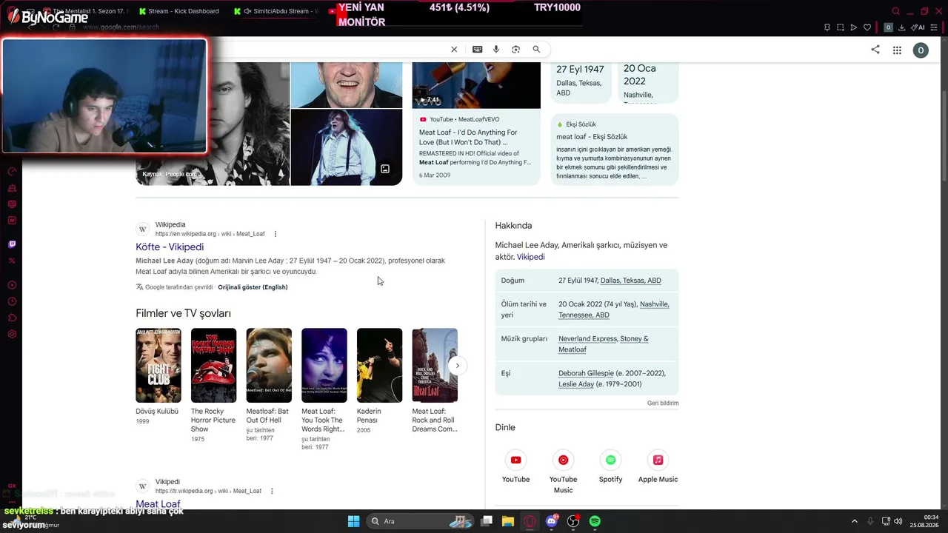Open the Neverland Express link
This screenshot has height=533, width=948.
coord(587,339)
